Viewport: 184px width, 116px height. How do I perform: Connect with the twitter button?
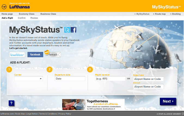[x=17, y=55]
